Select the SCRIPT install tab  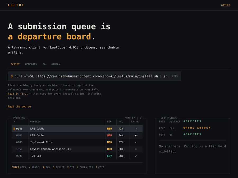tap(15, 64)
